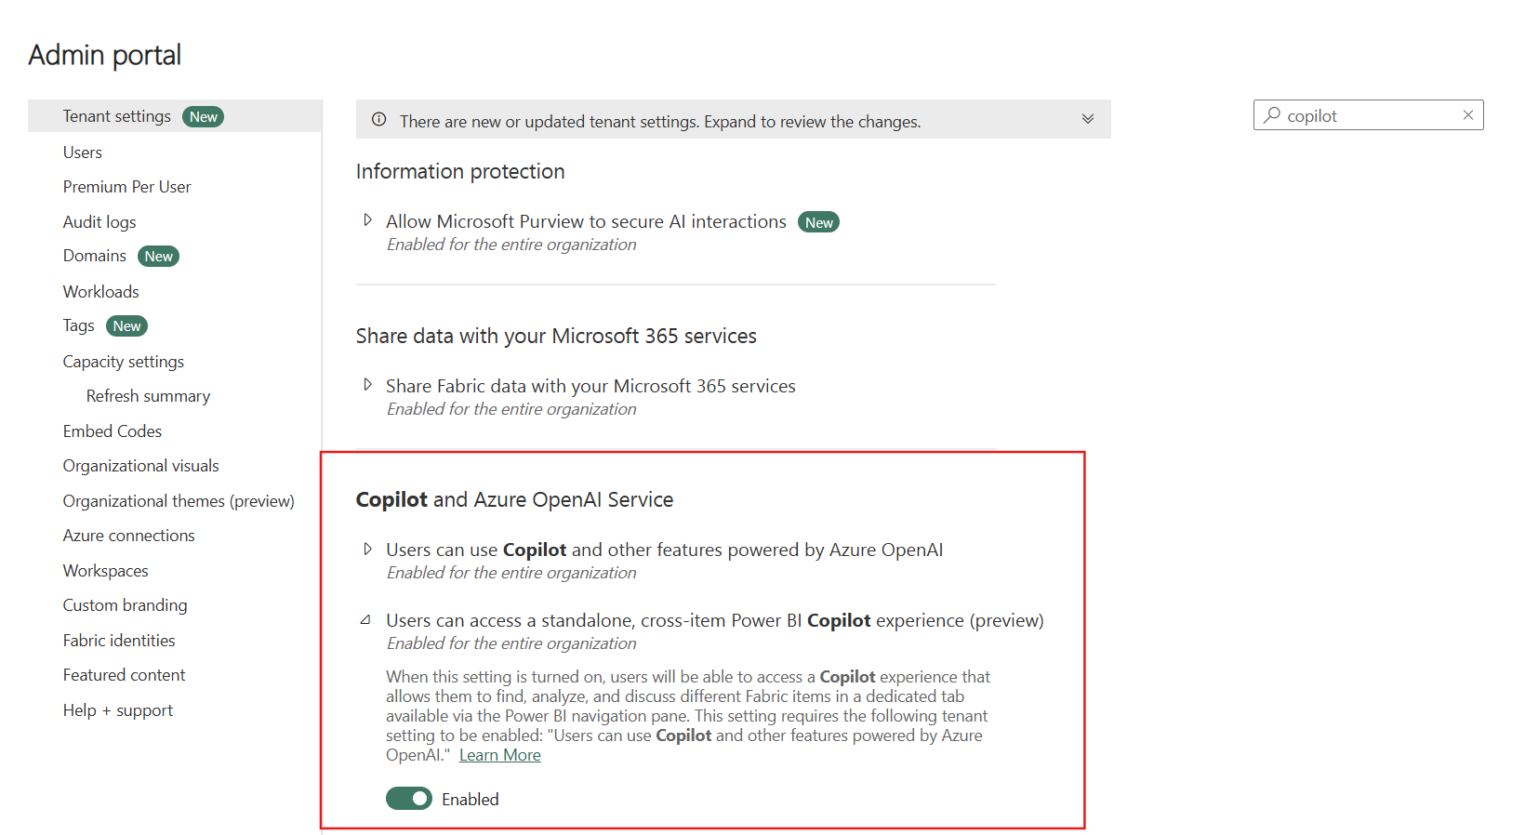Screen dimensions: 1525x835
Task: Click the New badge next to Tags
Action: 126,326
